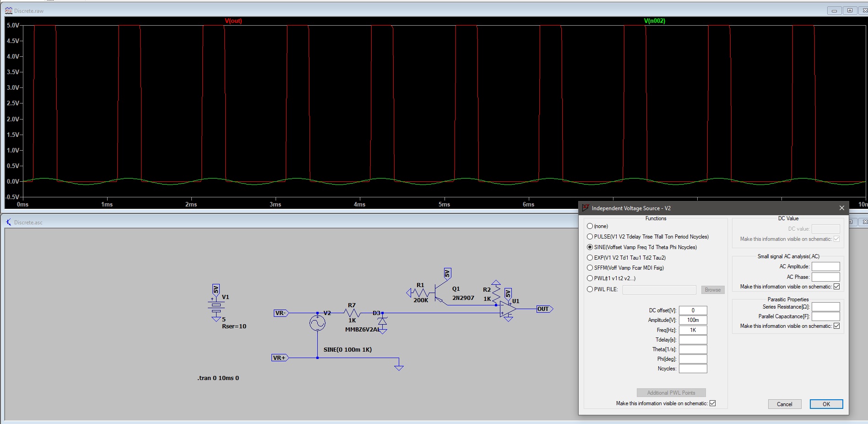The image size is (868, 424).
Task: Click the Tdelay[s] input field
Action: [x=693, y=340]
